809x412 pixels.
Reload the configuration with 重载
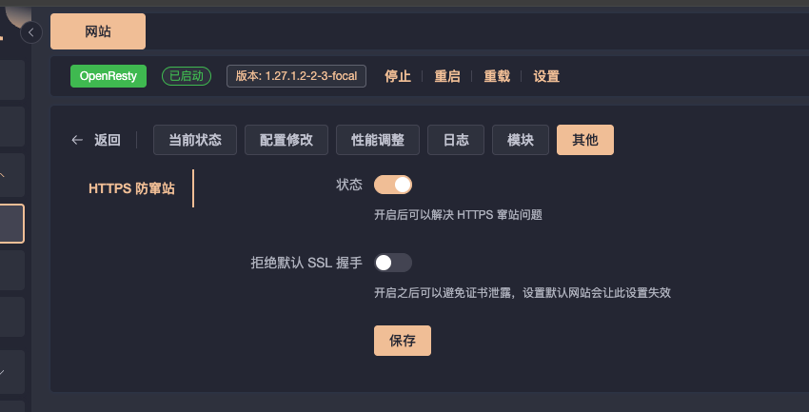497,76
